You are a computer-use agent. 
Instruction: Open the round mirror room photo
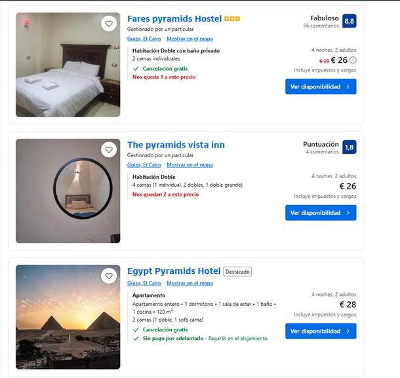[68, 191]
